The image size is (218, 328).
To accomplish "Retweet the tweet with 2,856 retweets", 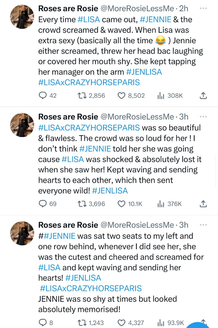I will click(81, 95).
